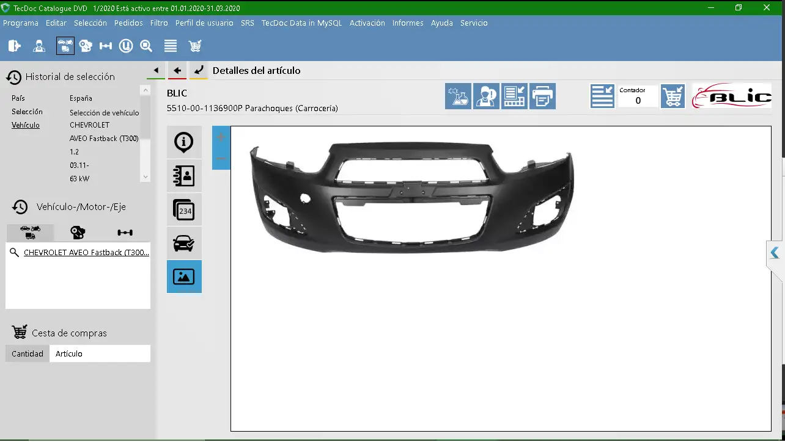Click the return arrow with yellow underline

pyautogui.click(x=199, y=70)
